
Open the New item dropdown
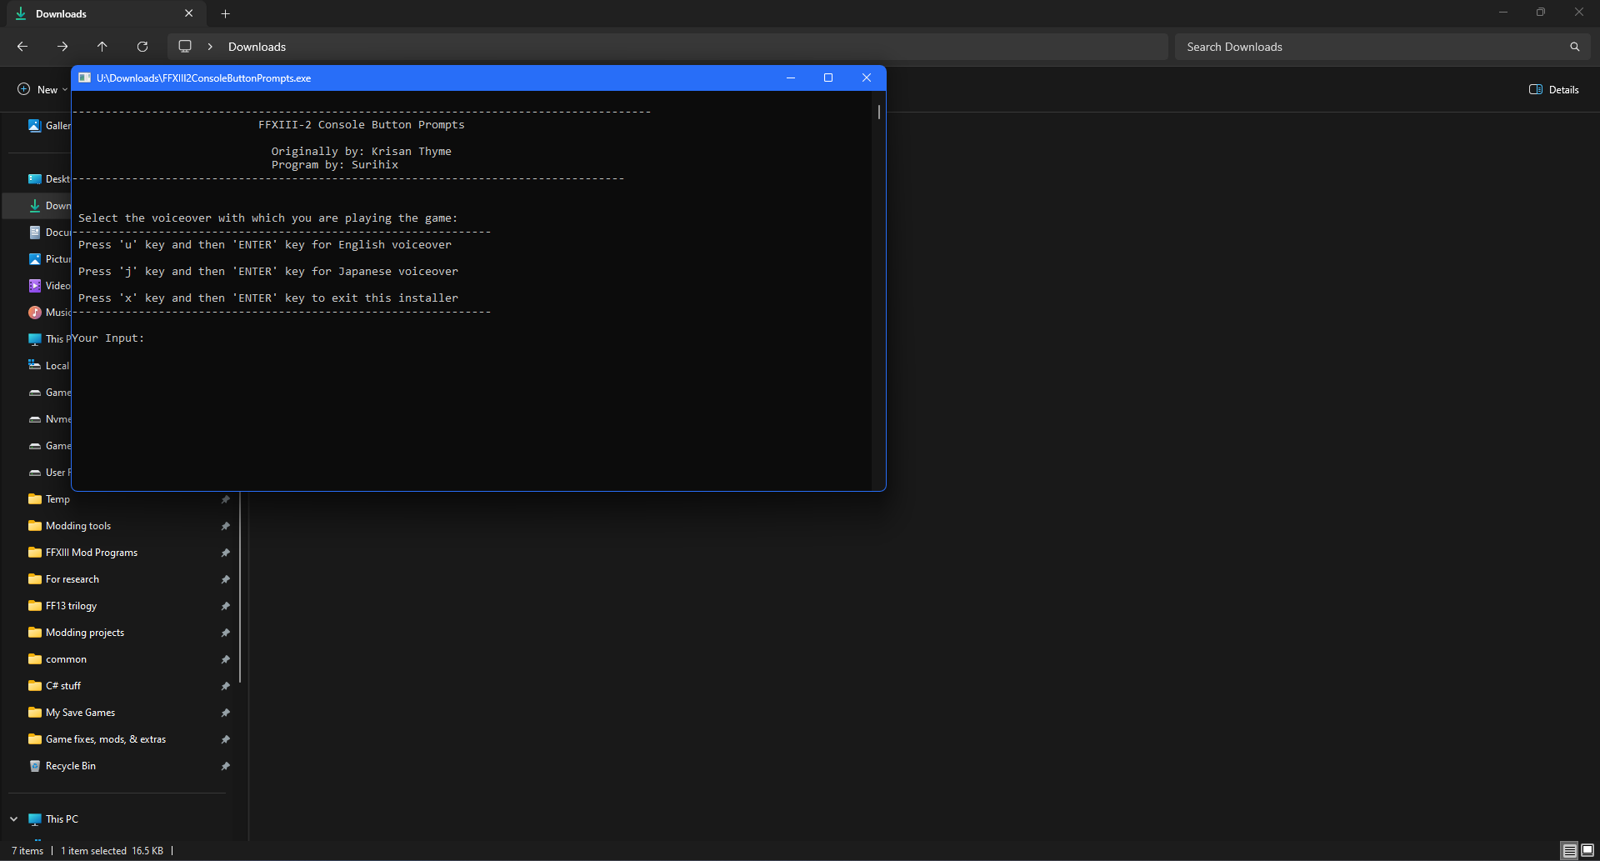42,89
